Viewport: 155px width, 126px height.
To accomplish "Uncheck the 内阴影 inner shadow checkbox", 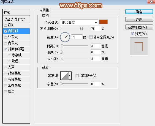I will 6,31.
